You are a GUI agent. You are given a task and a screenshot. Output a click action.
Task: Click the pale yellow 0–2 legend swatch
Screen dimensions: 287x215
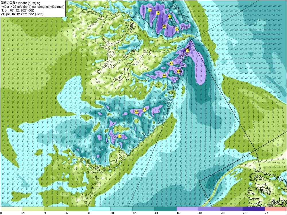[x=11, y=209]
